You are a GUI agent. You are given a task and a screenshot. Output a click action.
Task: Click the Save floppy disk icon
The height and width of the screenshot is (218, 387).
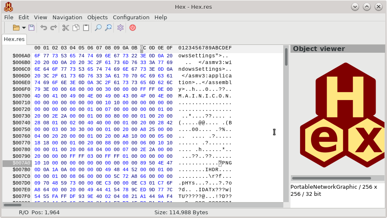coord(31,28)
